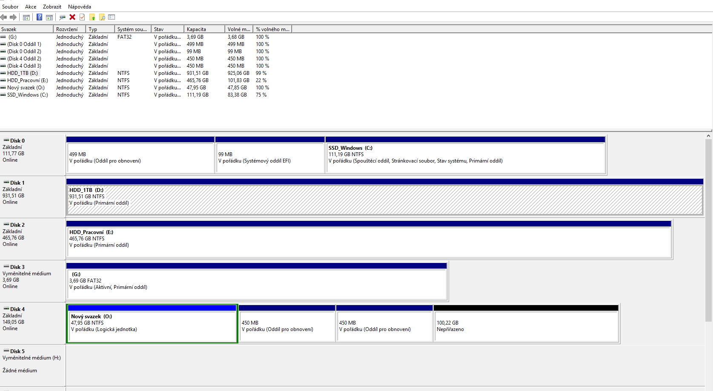Select SSD_Windows (C:) row in volume list

[27, 95]
